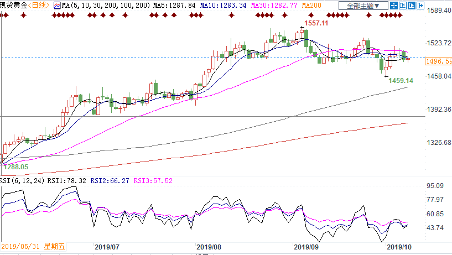Edit MA(5,10,30,200,100,200) parameters label
This screenshot has height=255, width=452.
click(x=106, y=6)
